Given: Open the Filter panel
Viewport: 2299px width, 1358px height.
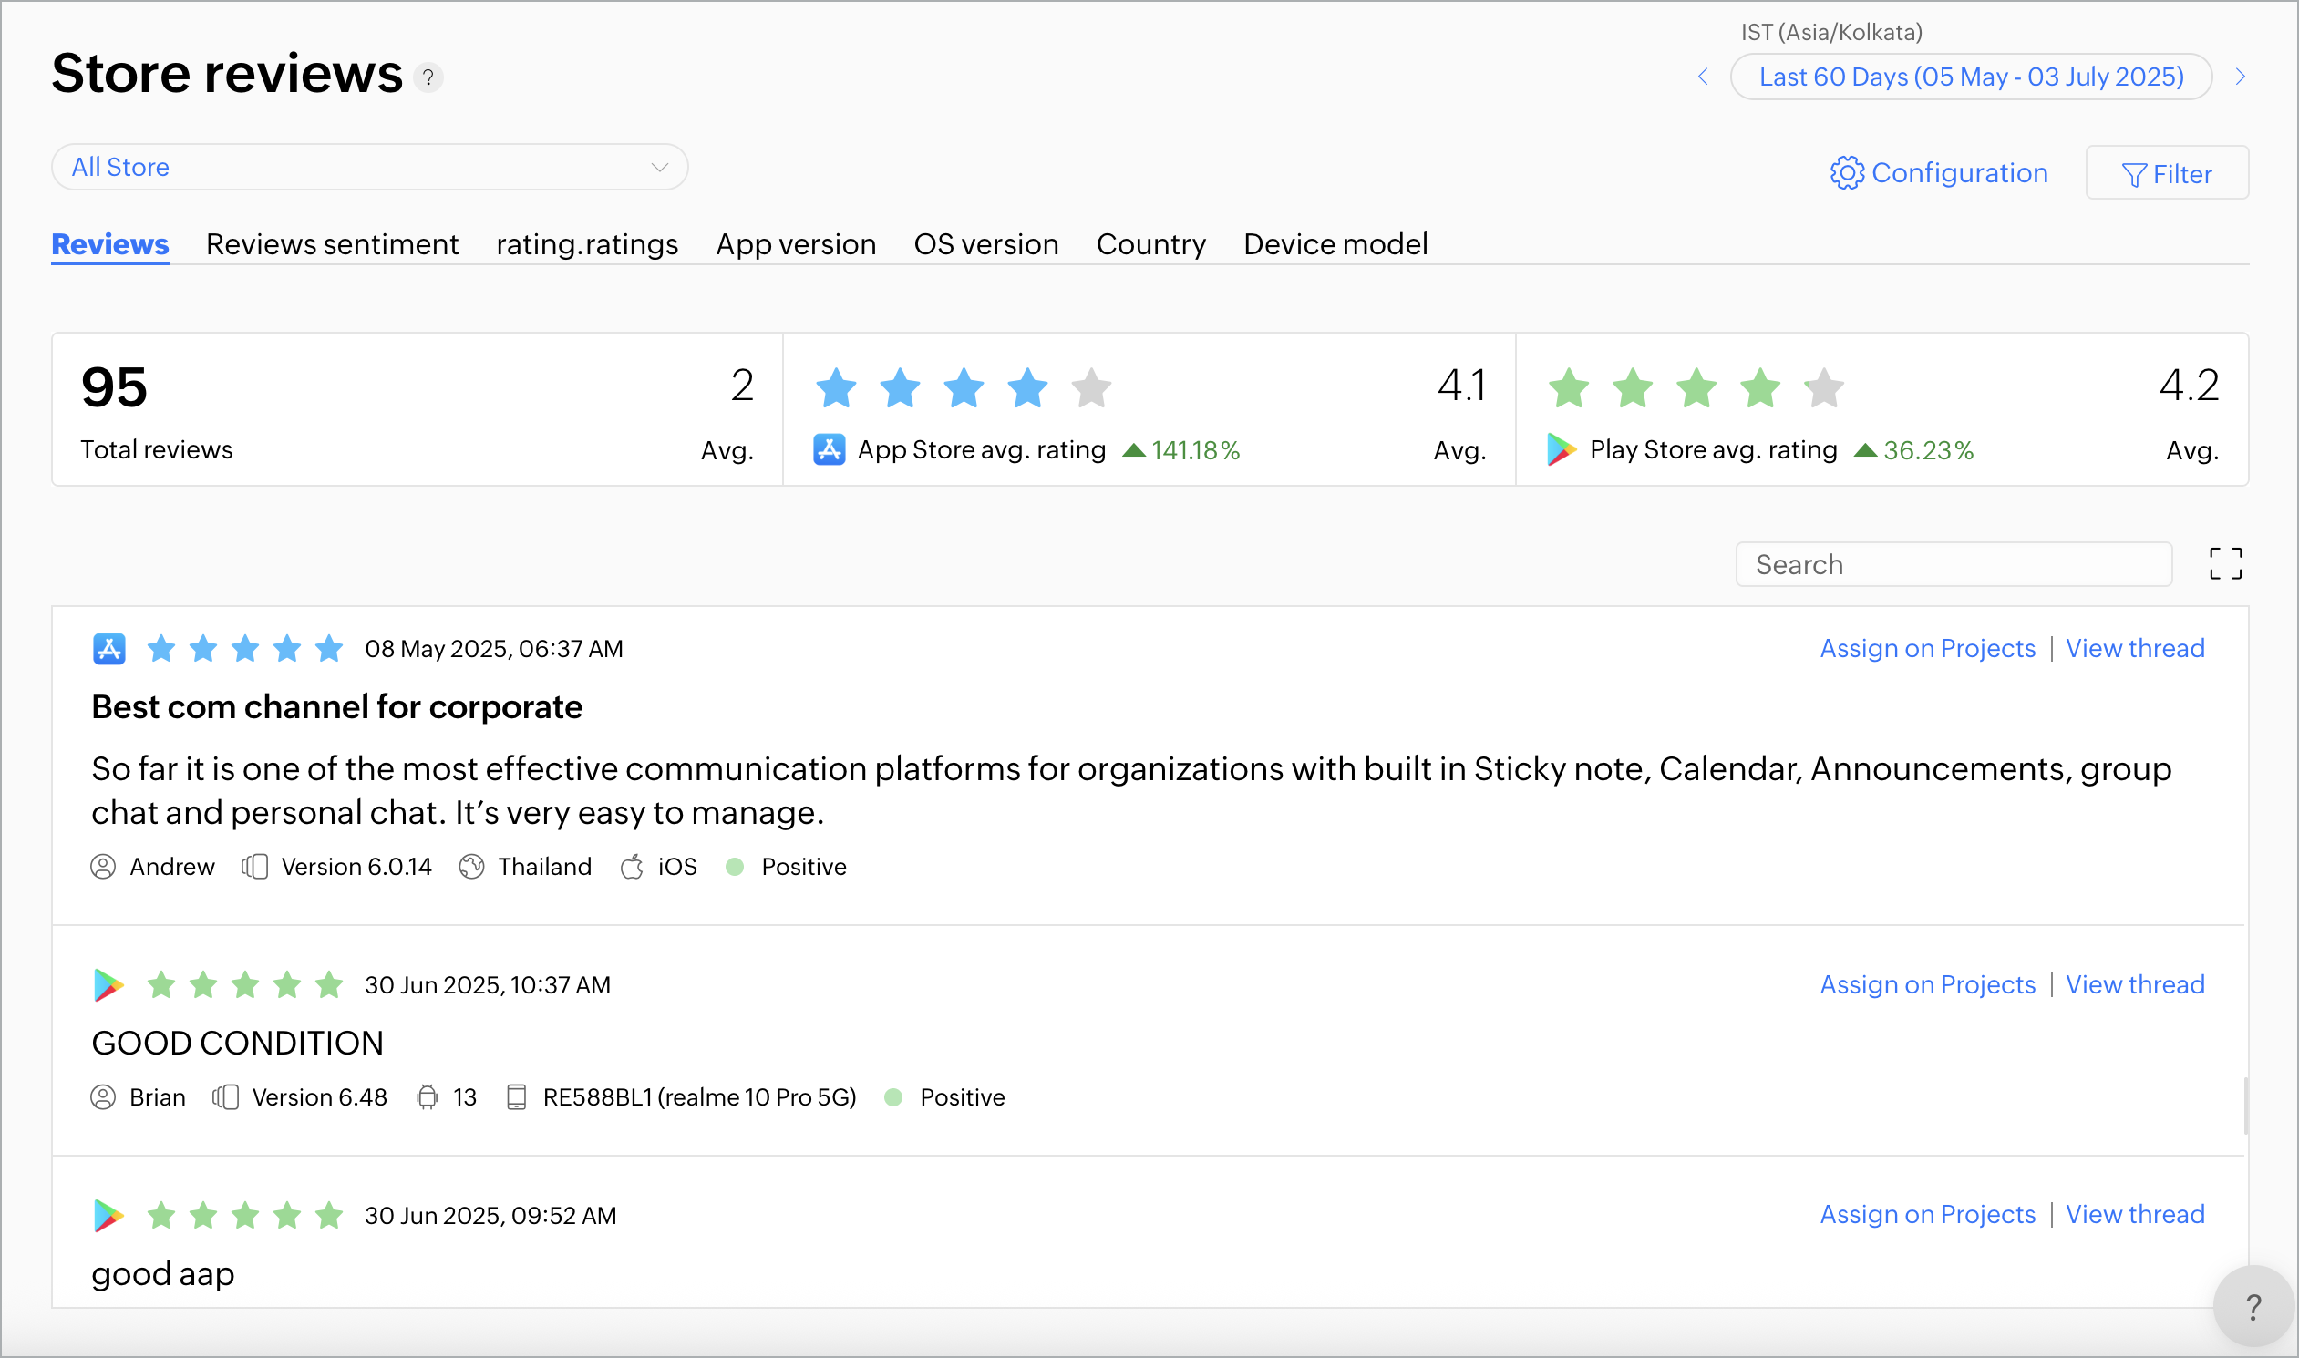Looking at the screenshot, I should [2166, 174].
